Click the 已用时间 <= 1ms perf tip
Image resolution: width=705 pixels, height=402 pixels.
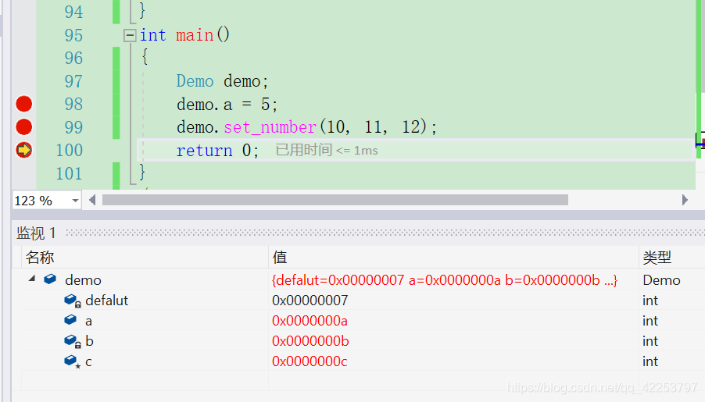pyautogui.click(x=327, y=150)
